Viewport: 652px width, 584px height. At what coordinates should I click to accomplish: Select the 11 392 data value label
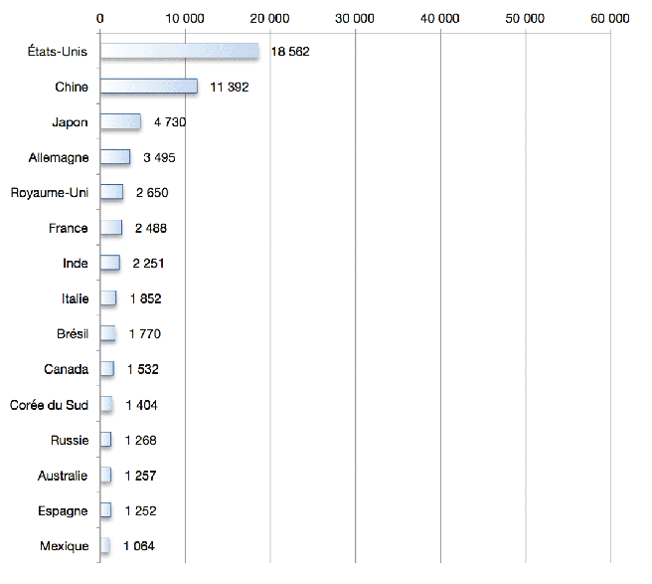[229, 88]
